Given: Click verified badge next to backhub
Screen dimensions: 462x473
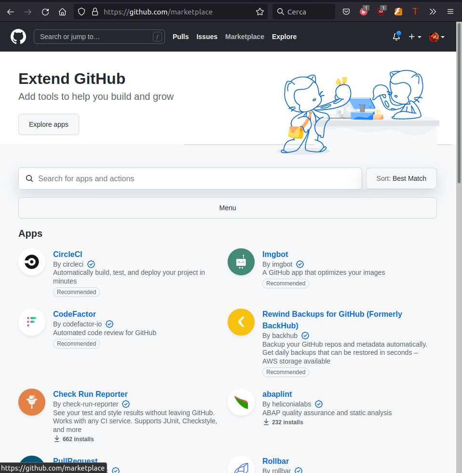Looking at the screenshot, I should 305,336.
